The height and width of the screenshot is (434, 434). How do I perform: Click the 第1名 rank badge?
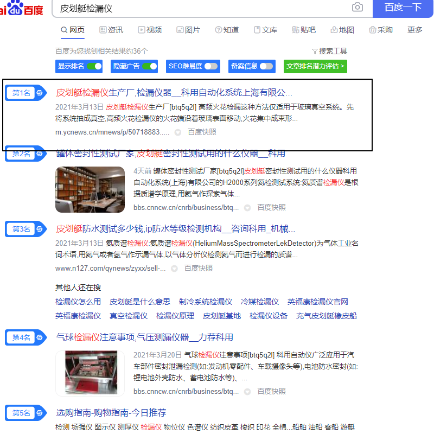[x=25, y=93]
